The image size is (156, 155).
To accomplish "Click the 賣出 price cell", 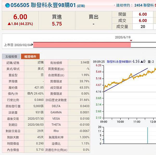I will coord(93,24).
